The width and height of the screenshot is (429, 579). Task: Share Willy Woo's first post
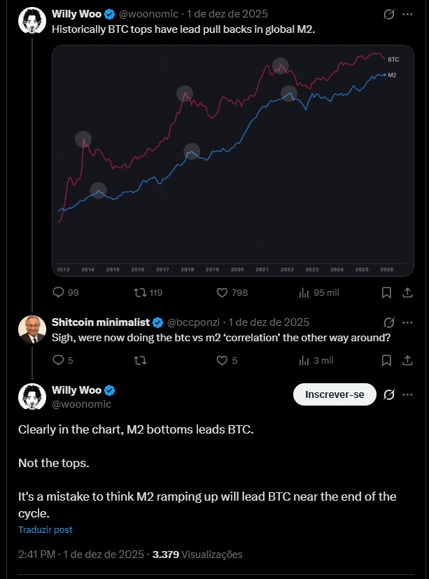407,292
